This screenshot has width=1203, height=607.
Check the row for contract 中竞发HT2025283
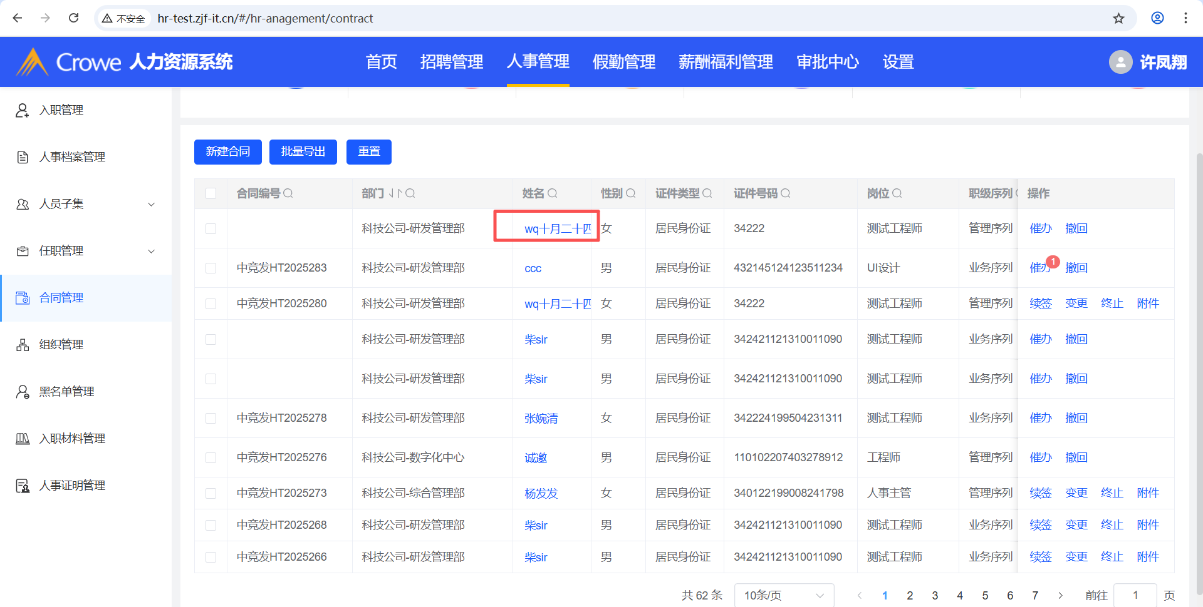coord(211,268)
